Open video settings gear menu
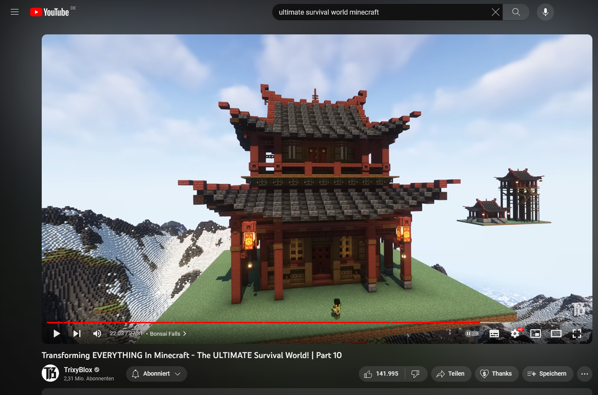Viewport: 598px width, 395px height. [515, 334]
